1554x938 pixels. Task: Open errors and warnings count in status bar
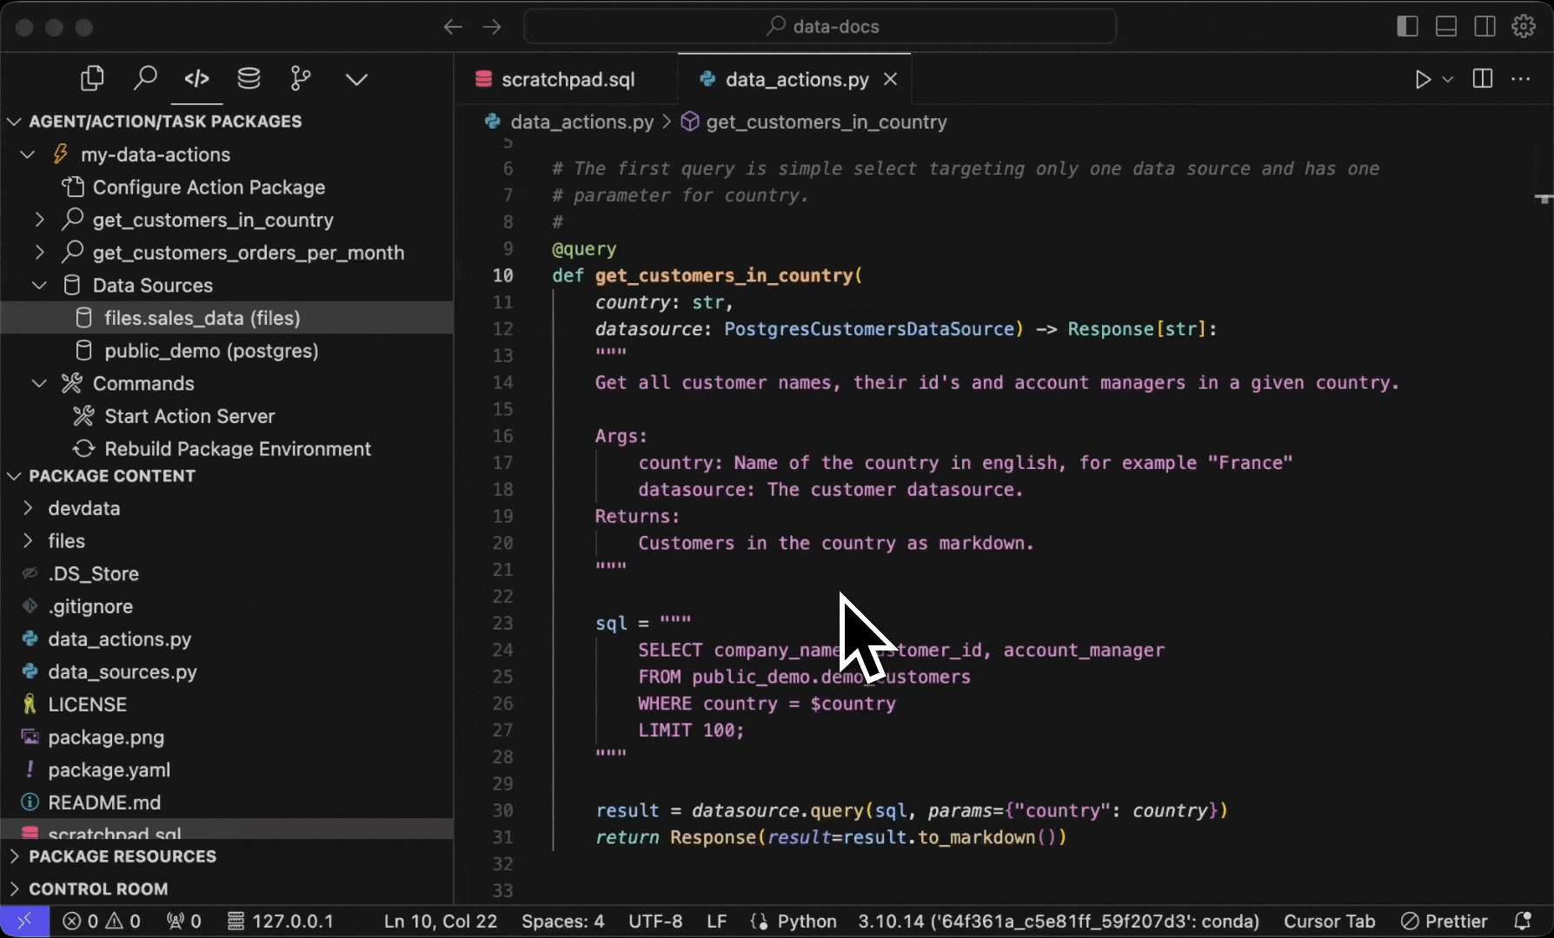pos(102,921)
